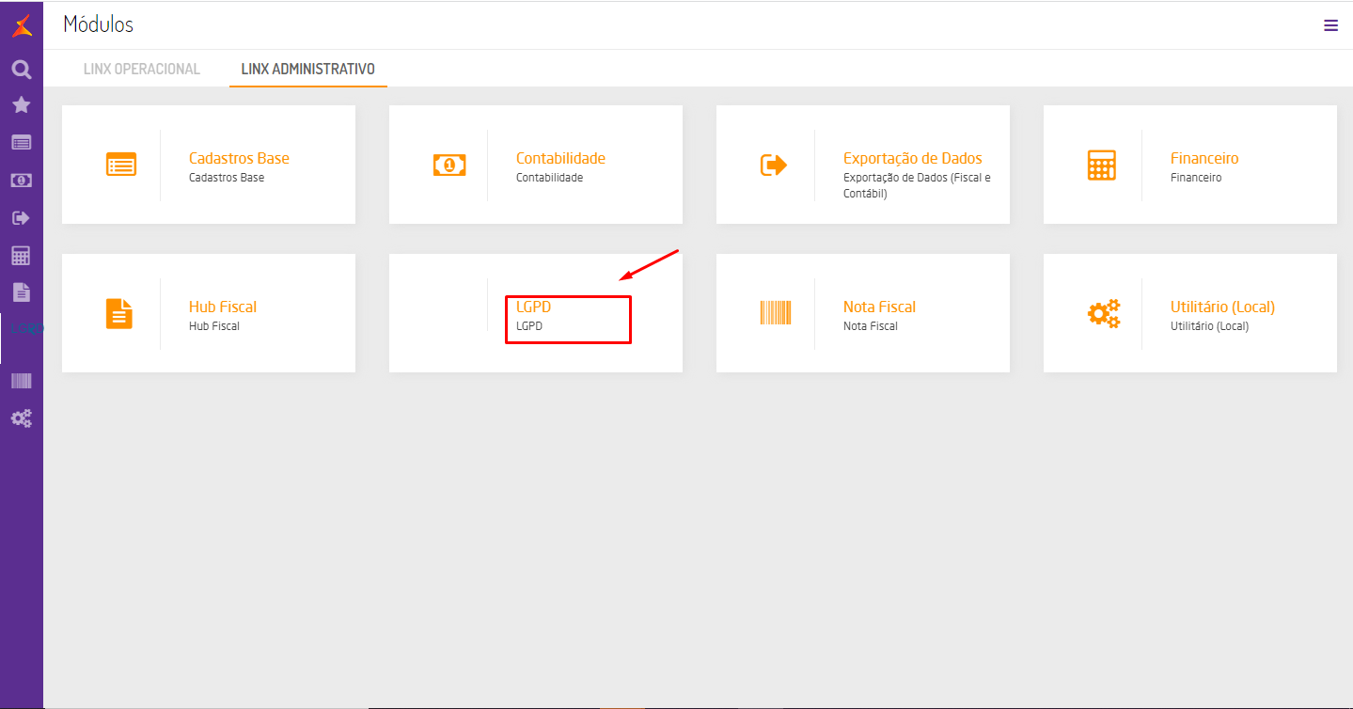This screenshot has width=1353, height=709.
Task: Select the sidebar data export arrow icon
Action: [x=22, y=218]
